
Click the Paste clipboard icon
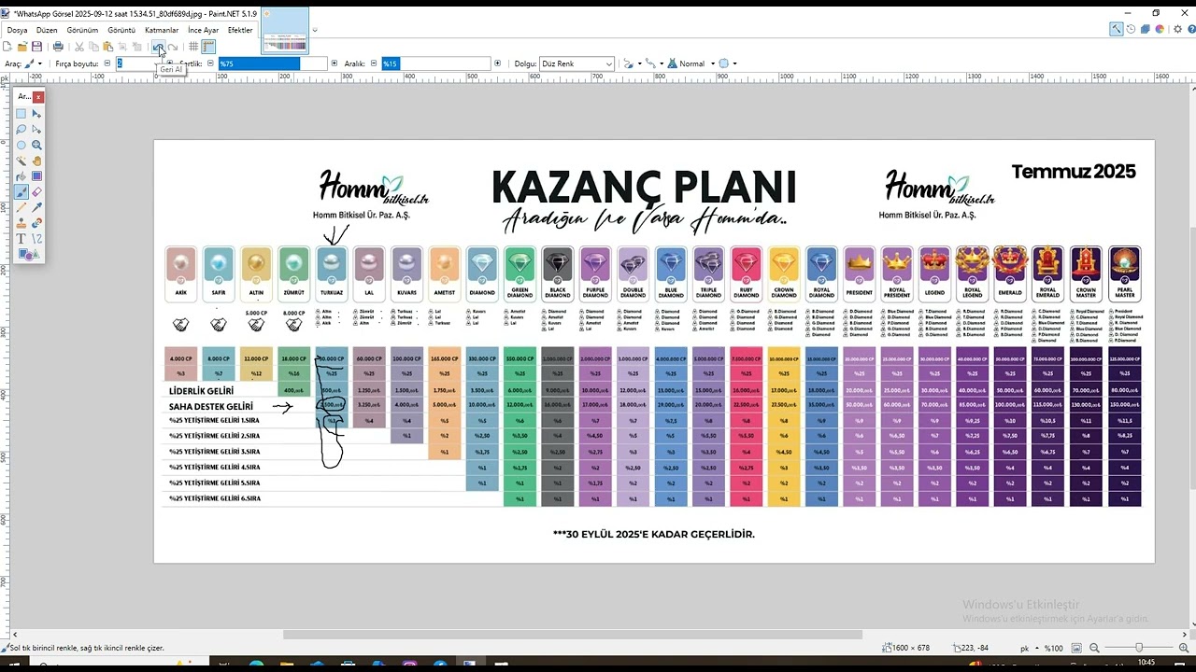108,47
